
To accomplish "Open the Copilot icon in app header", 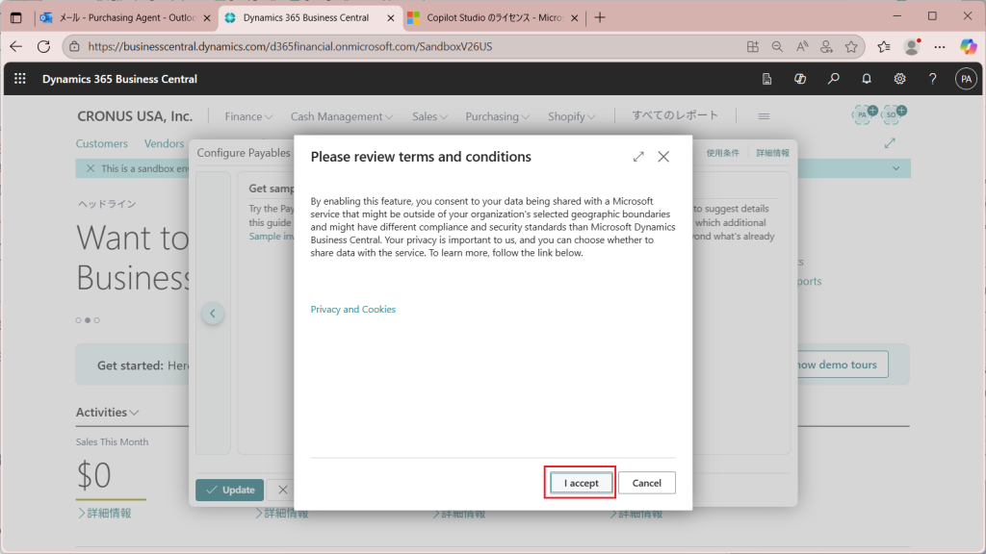I will 800,79.
